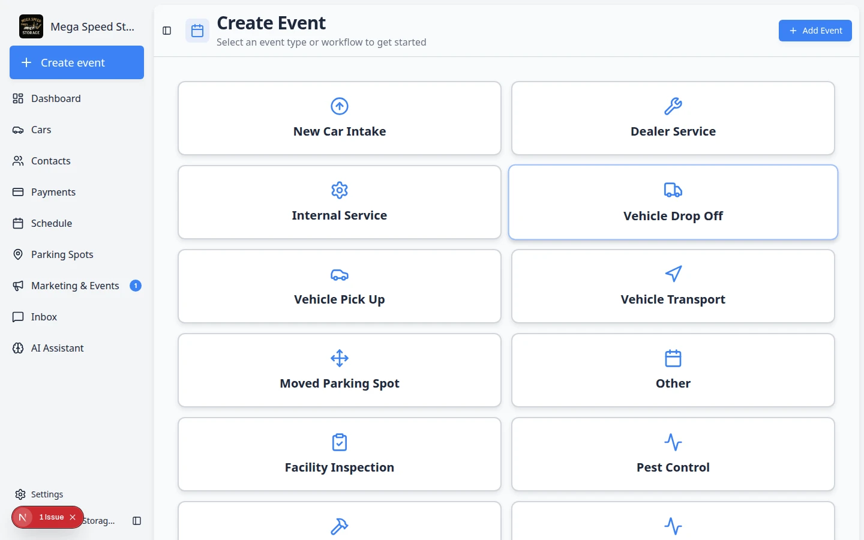Image resolution: width=864 pixels, height=540 pixels.
Task: Collapse sidebar using bottom panel icon
Action: [137, 521]
